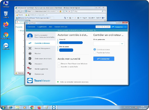
Task: Click the Internet Explorer forward button
Action: click(x=20, y=11)
